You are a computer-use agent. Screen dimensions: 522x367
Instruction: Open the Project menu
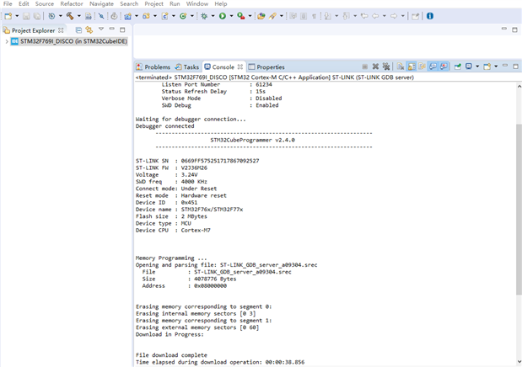point(153,3)
